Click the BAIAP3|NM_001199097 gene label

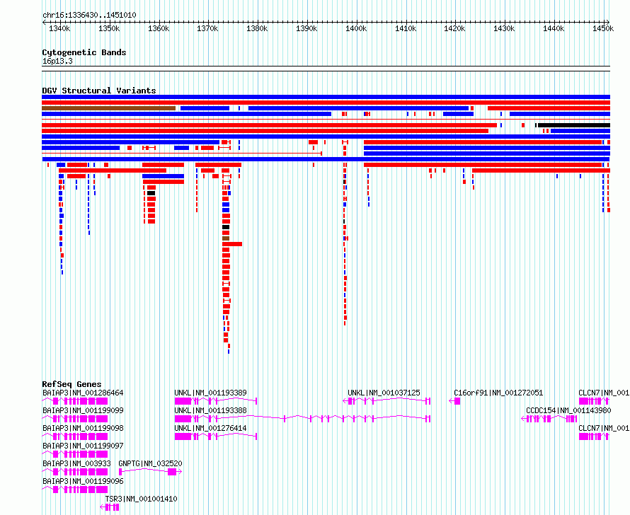[83, 446]
